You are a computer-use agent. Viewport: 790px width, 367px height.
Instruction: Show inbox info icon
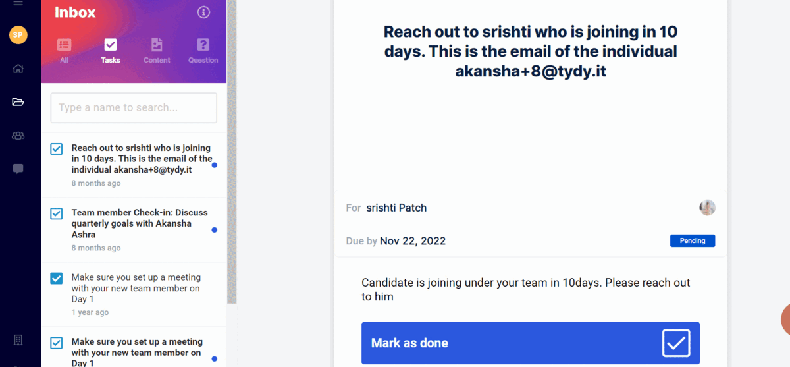pos(203,12)
